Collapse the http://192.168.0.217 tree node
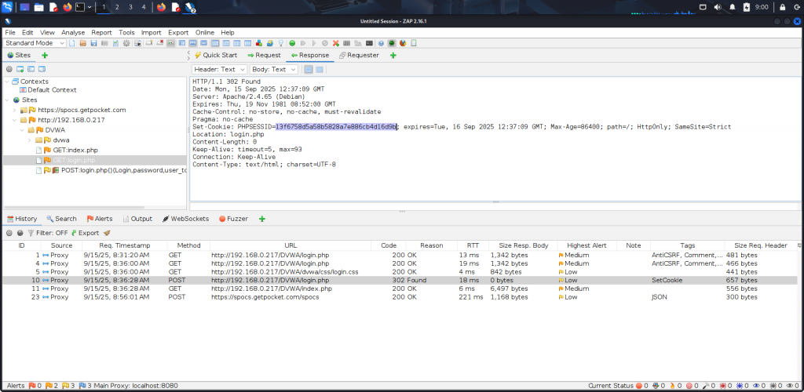Image resolution: width=804 pixels, height=392 pixels. pyautogui.click(x=14, y=120)
